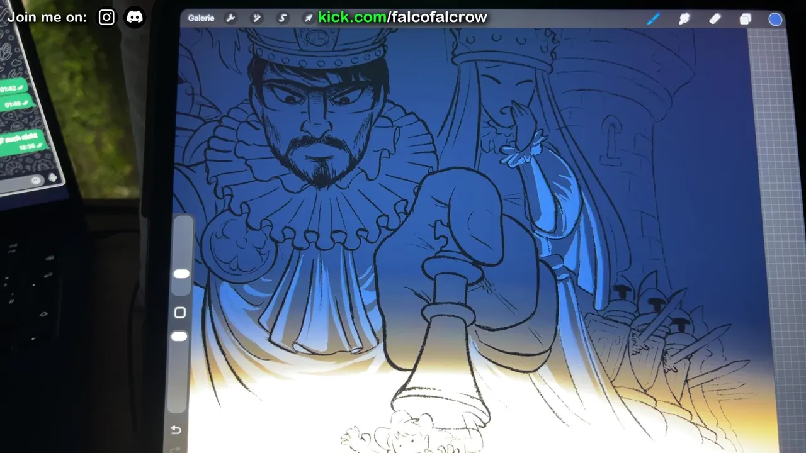Select the Smudge tool

tap(684, 19)
